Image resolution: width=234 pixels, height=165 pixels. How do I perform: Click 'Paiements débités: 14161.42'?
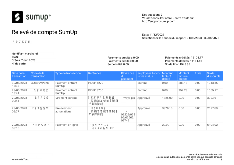click(x=183, y=61)
